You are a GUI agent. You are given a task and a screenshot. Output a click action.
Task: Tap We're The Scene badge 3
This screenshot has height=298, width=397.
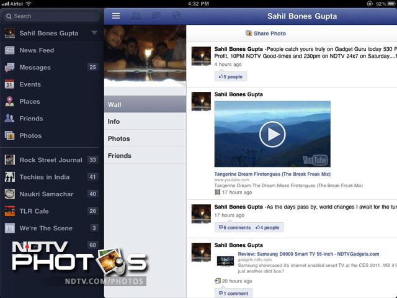coord(94,228)
